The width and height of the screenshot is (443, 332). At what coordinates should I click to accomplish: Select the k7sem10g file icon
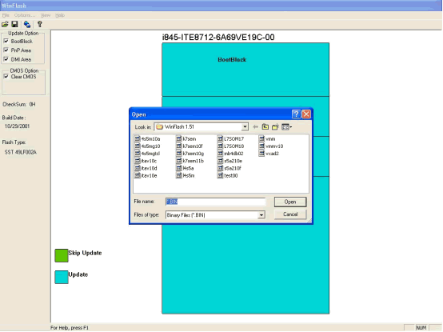[178, 153]
